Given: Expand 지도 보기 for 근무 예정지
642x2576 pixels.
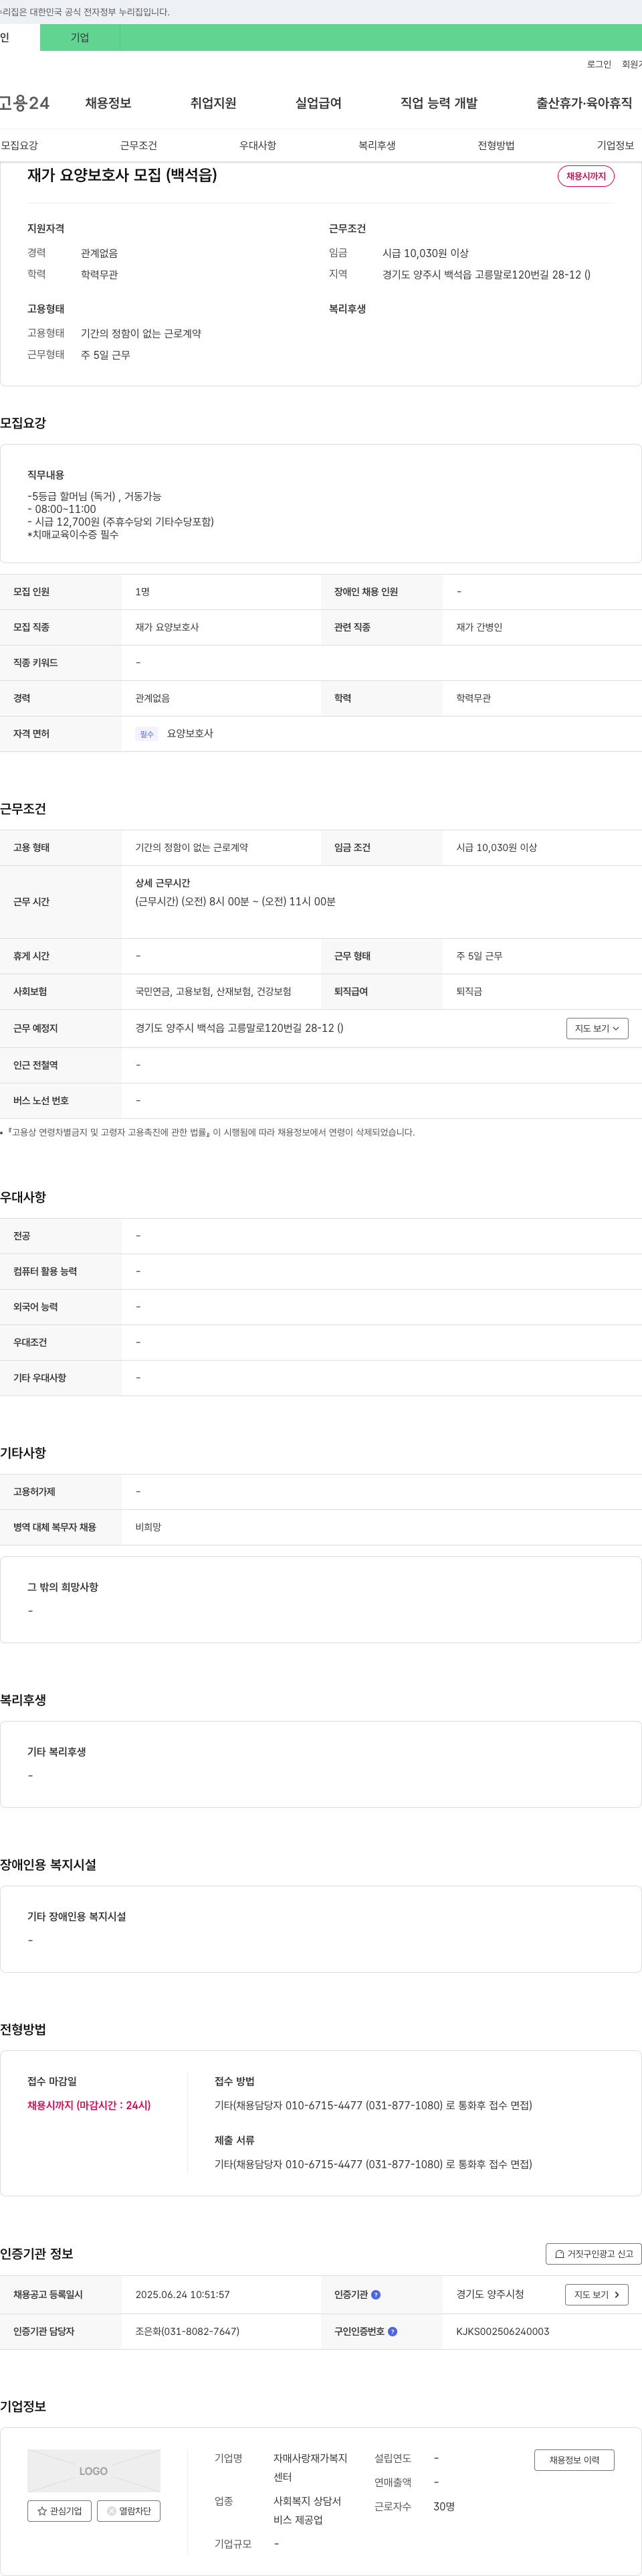Looking at the screenshot, I should (x=597, y=1028).
